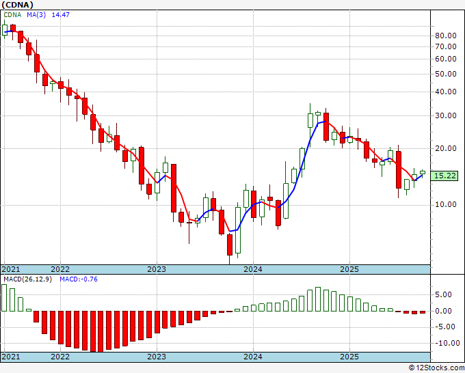Click 2021 on the MACD timeline
The width and height of the screenshot is (465, 373).
(11, 357)
